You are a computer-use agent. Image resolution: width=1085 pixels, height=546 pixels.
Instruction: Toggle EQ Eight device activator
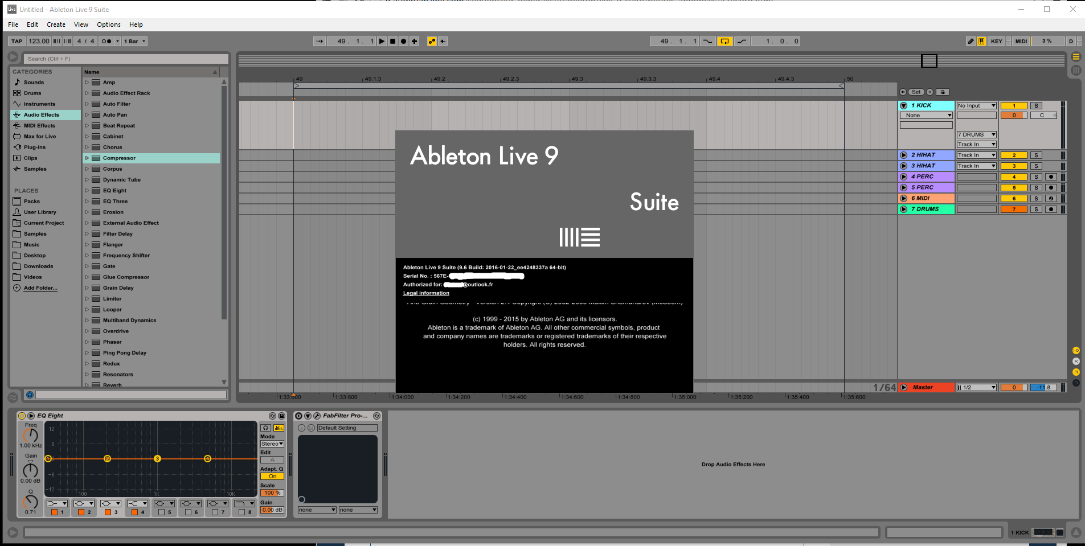point(22,416)
